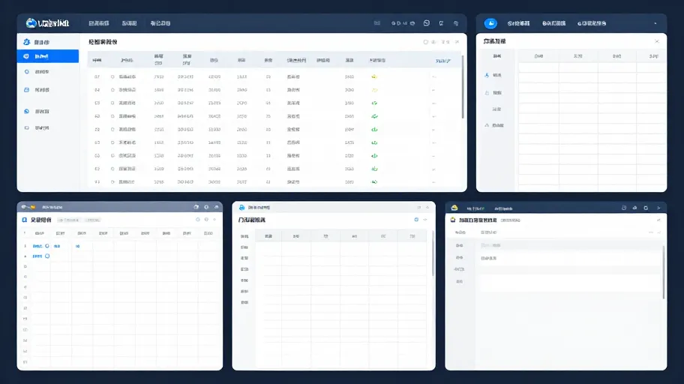Viewport: 684px width, 384px height.
Task: Click the second grey tag button beside the bottom-left title
Action: coord(92,220)
